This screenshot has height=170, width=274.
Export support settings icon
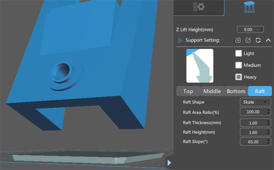point(248,40)
